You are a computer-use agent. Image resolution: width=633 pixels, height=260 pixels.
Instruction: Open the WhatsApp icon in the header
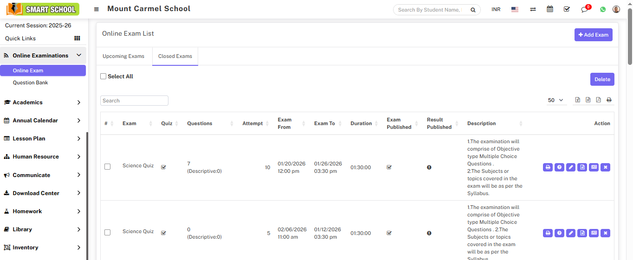603,9
